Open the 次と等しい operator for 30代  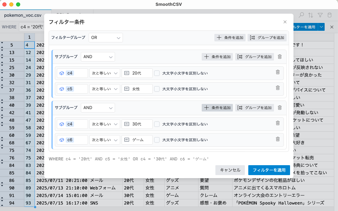105,124
